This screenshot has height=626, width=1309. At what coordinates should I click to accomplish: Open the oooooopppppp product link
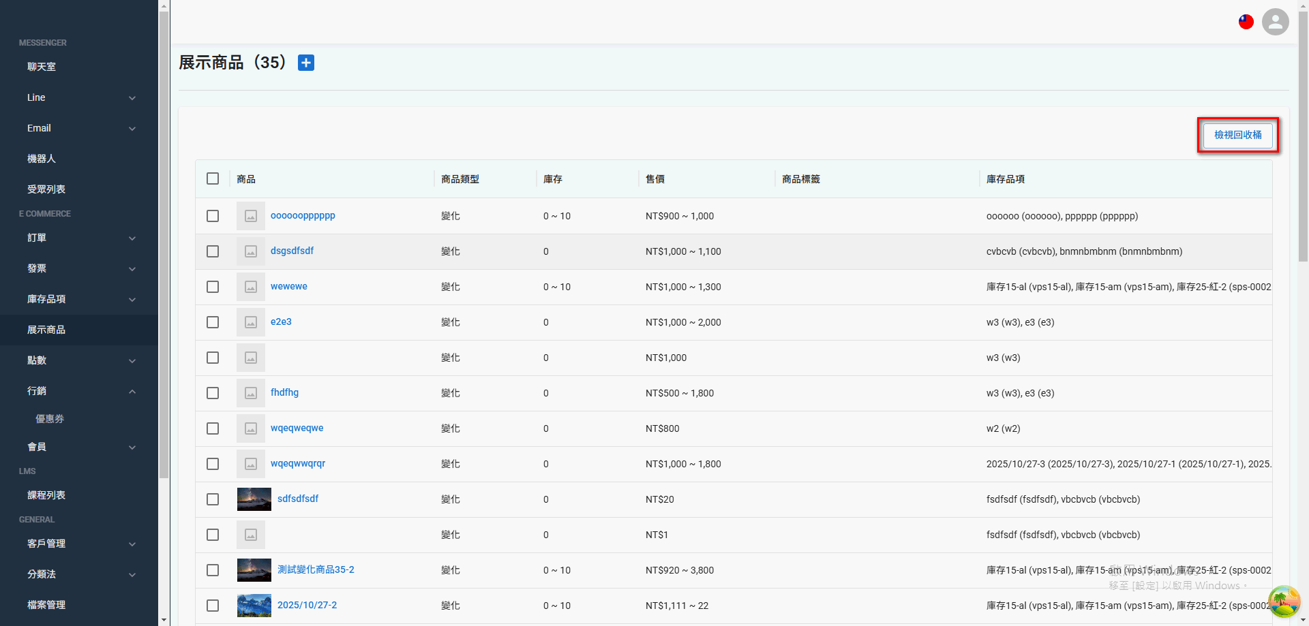[303, 215]
